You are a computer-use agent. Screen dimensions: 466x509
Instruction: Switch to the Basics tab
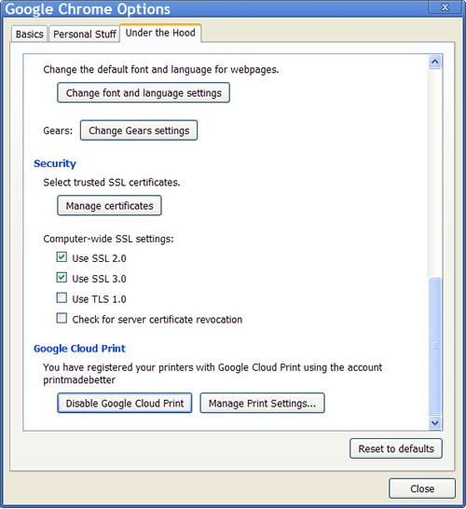point(30,34)
